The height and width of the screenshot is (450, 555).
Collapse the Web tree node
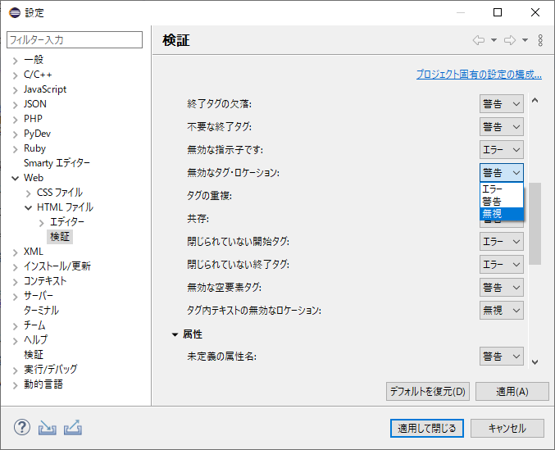pos(16,178)
